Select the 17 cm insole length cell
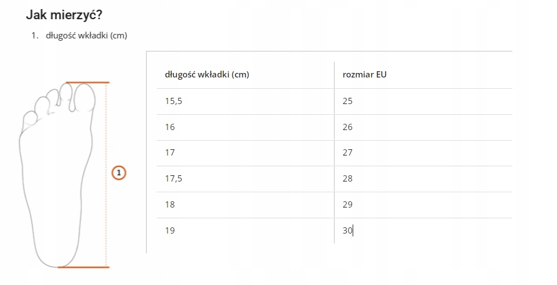The image size is (557, 285). pyautogui.click(x=170, y=153)
